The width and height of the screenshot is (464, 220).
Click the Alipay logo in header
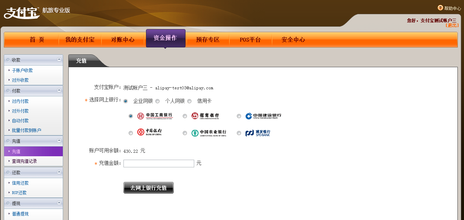pos(22,12)
